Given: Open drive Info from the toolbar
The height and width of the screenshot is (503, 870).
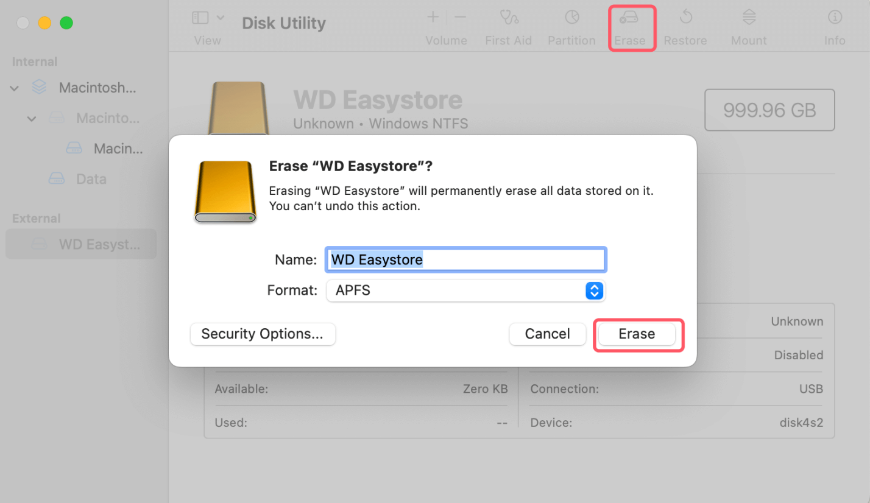Looking at the screenshot, I should pos(834,24).
